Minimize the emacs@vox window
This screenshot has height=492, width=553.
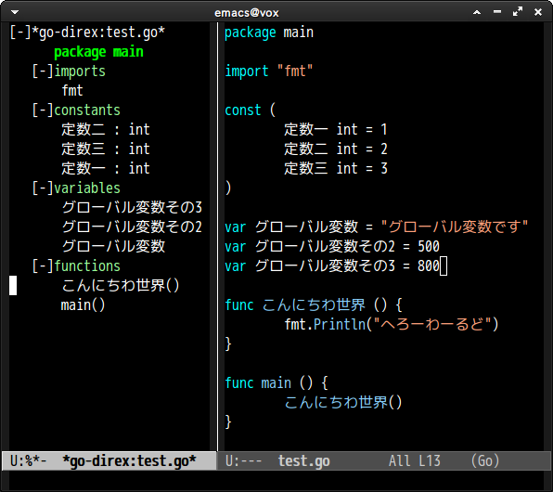(497, 12)
